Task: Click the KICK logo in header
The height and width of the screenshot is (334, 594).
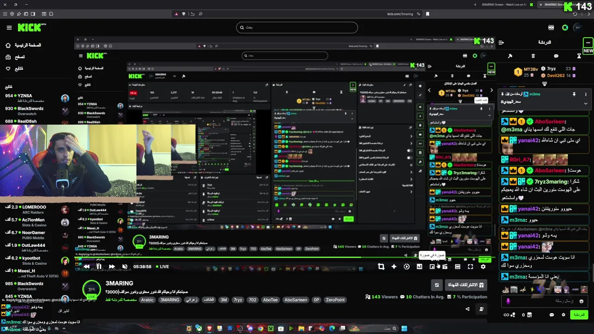Action: (x=31, y=28)
